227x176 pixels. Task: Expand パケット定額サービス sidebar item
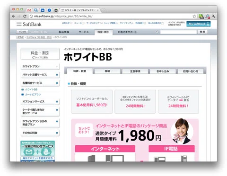coord(40,75)
